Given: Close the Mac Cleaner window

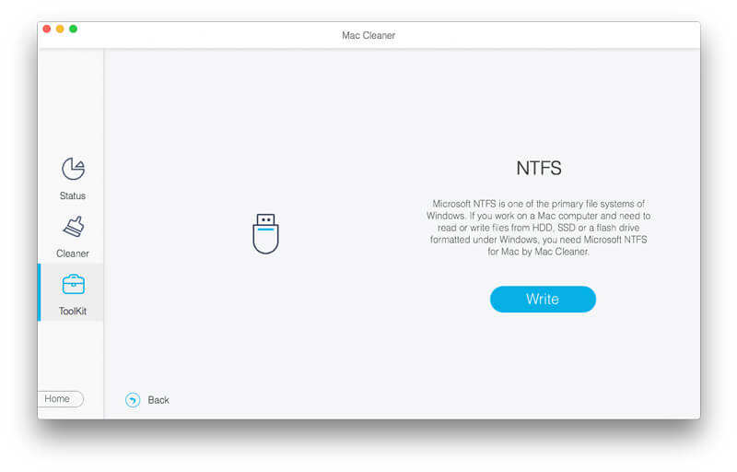Looking at the screenshot, I should [47, 29].
